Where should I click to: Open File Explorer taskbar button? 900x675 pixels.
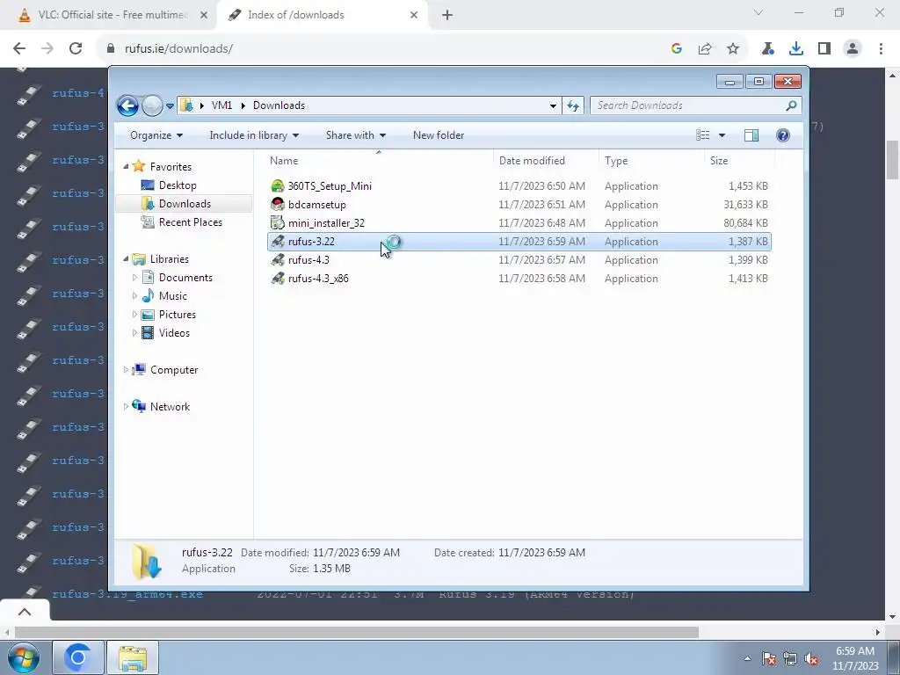[133, 657]
